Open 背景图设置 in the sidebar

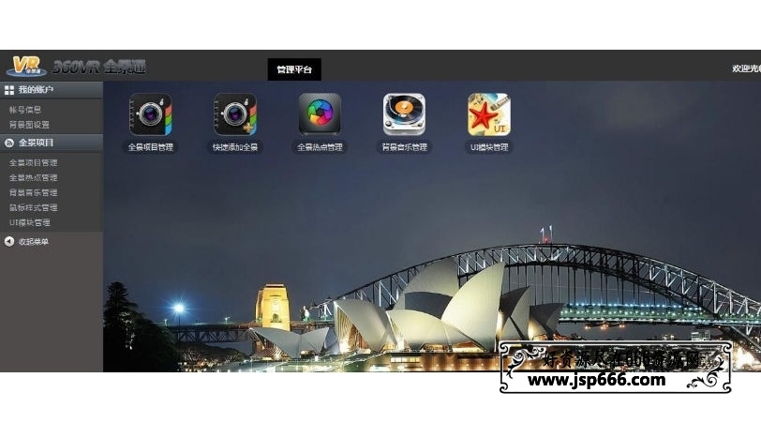[29, 125]
